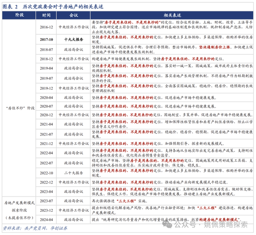The height and width of the screenshot is (235, 256).
Task: Click 政治局会议 in the 2021-04 row
Action: pyautogui.click(x=74, y=124)
